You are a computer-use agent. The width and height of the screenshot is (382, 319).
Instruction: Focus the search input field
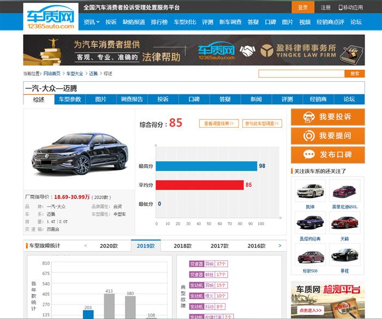pyautogui.click(x=302, y=74)
